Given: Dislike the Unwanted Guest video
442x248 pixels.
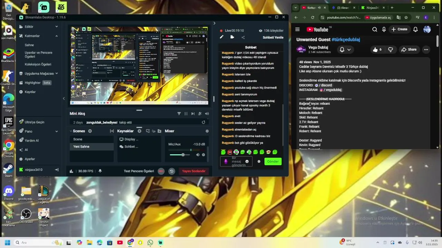Looking at the screenshot, I should point(391,50).
